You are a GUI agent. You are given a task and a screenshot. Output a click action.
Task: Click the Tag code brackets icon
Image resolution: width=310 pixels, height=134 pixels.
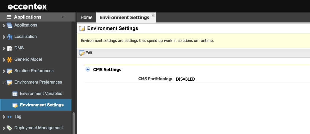coord(10,117)
